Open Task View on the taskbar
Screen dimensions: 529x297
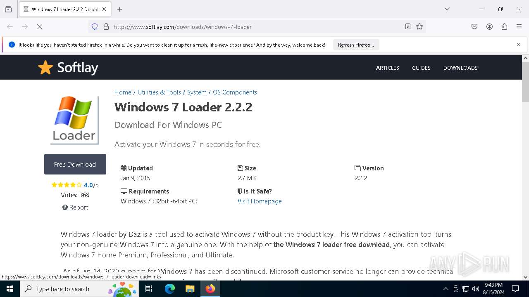coord(149,289)
